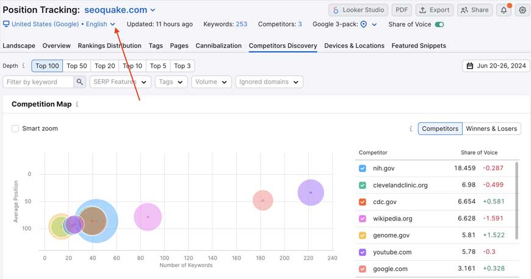Click the search magnifier in keyword filter
531x279 pixels.
click(79, 82)
